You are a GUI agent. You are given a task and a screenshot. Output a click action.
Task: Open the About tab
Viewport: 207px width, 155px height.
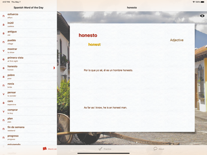[159, 149]
